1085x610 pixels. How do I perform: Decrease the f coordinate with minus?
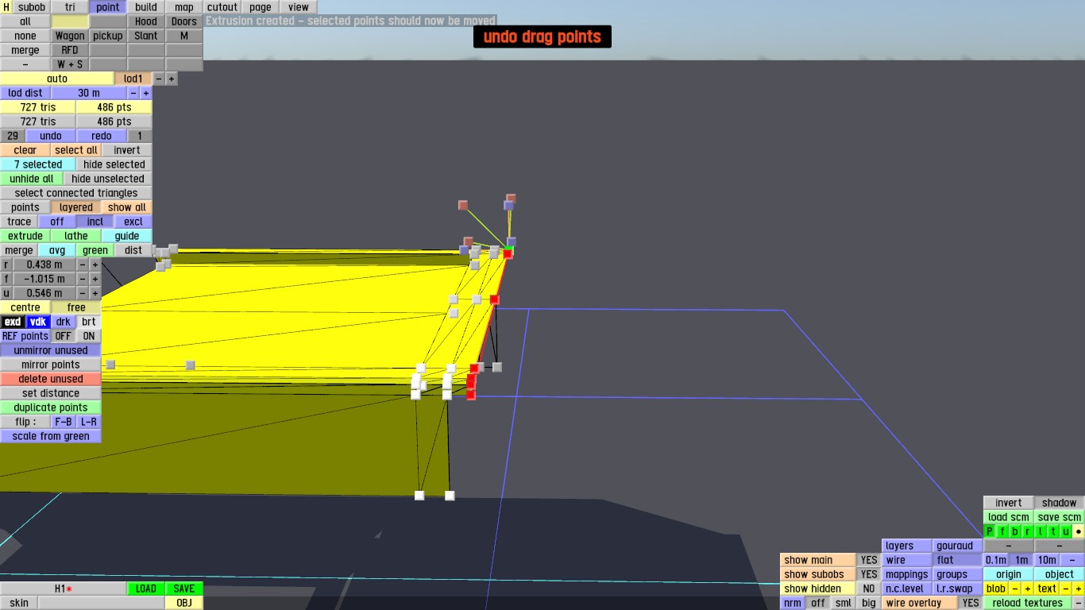pos(83,279)
